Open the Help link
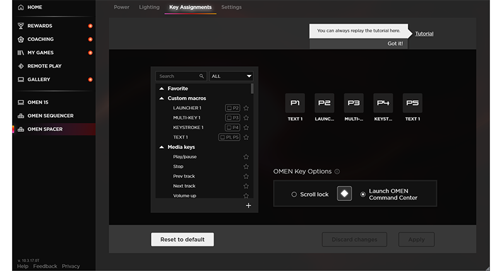Image resolution: width=502 pixels, height=271 pixels. 23,266
